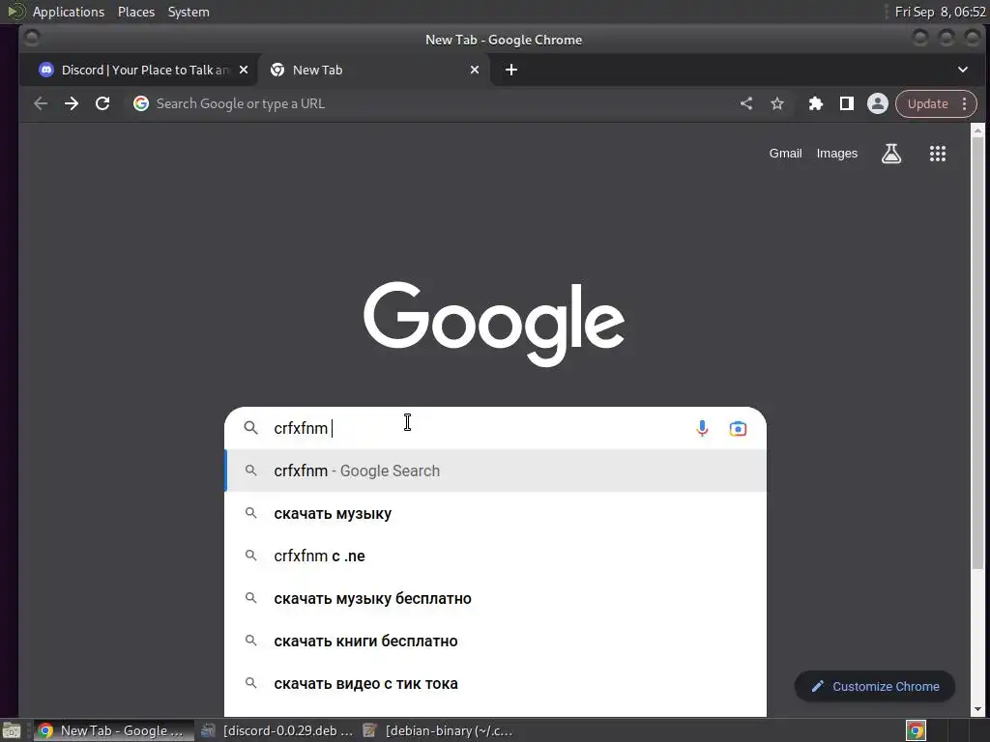Open the Places menu
This screenshot has width=990, height=742.
coord(135,12)
